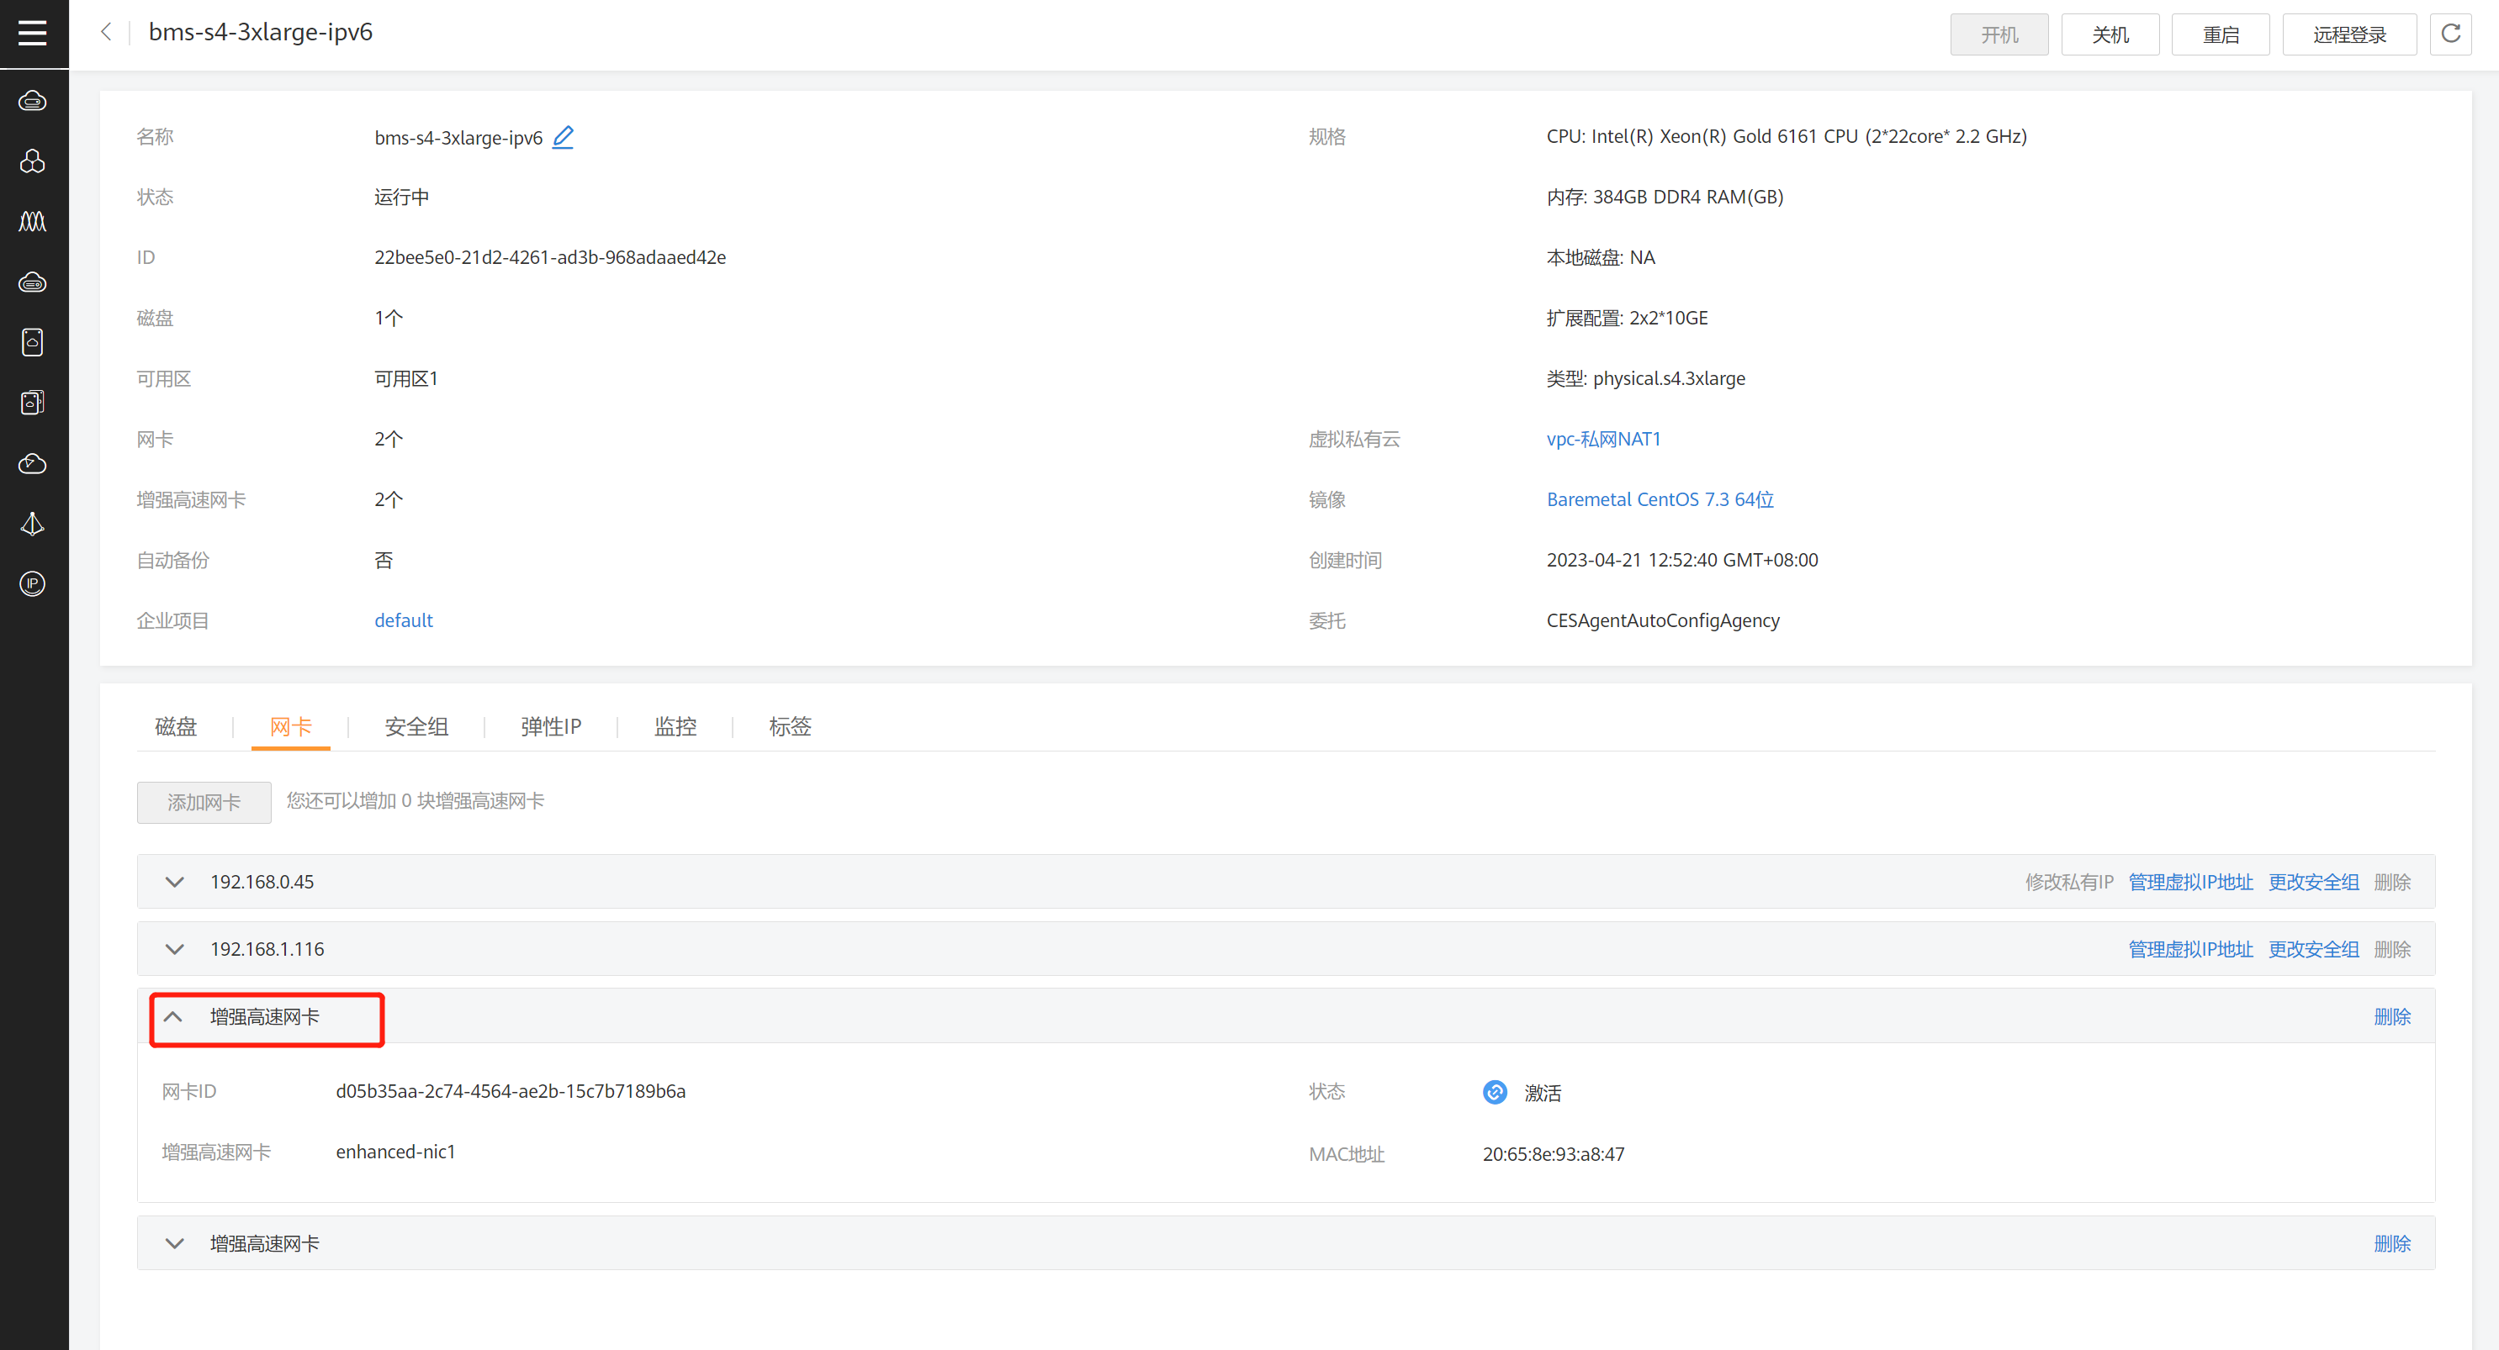The image size is (2499, 1350).
Task: Click the three-circles cluster sidebar icon
Action: [x=33, y=161]
